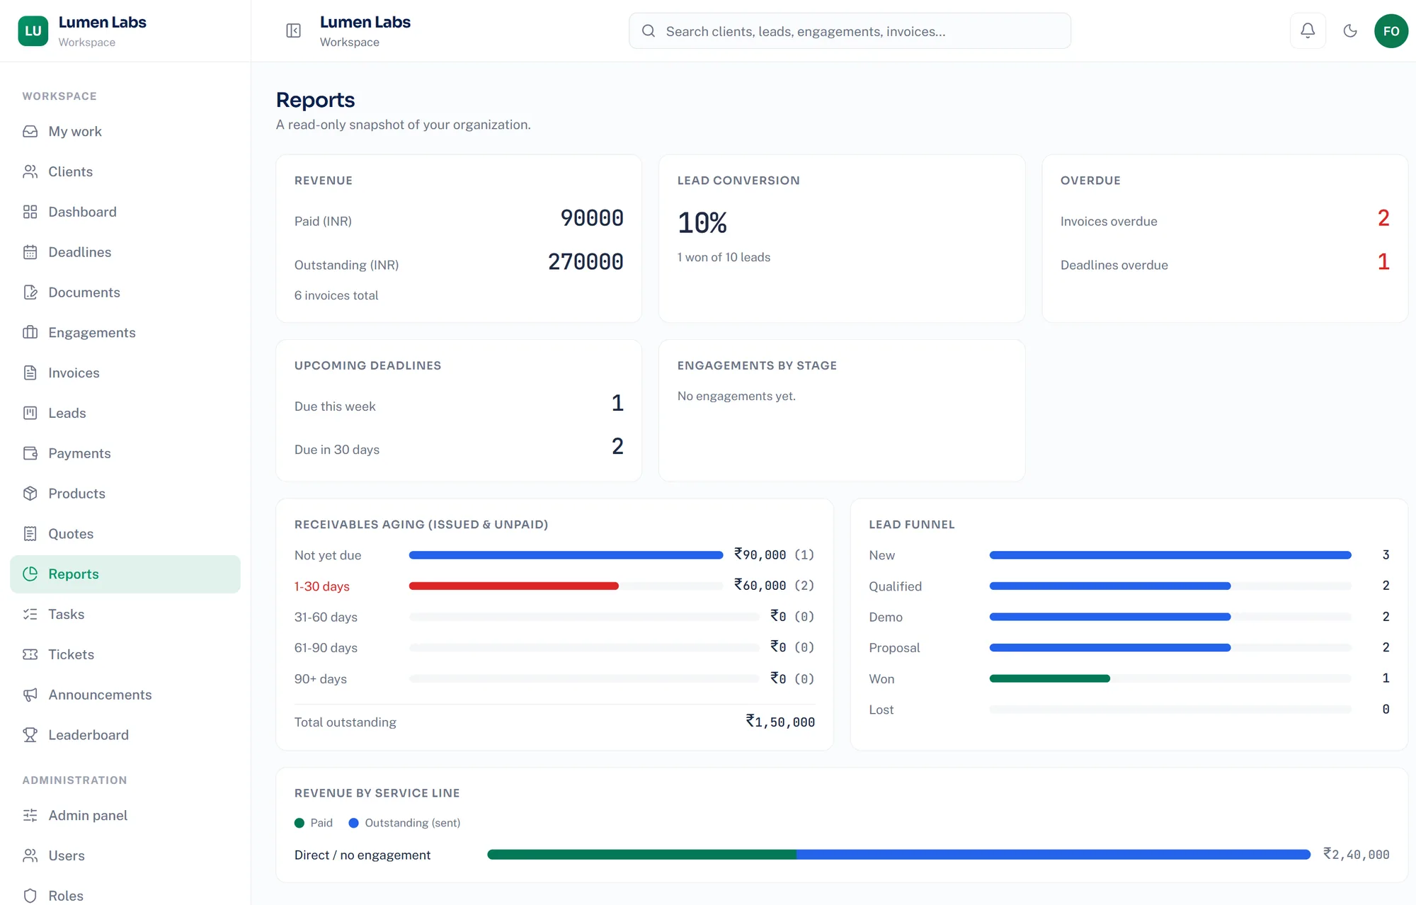Click the Roles shield icon
Image resolution: width=1416 pixels, height=905 pixels.
click(x=30, y=896)
